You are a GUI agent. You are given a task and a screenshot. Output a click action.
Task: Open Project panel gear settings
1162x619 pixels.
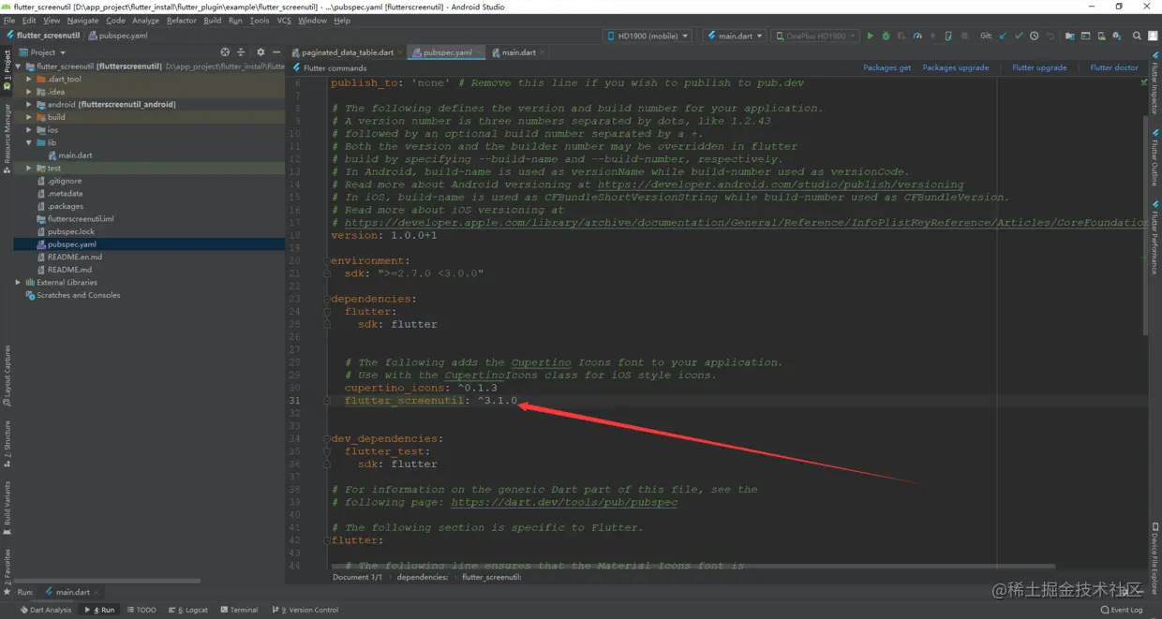[x=261, y=52]
